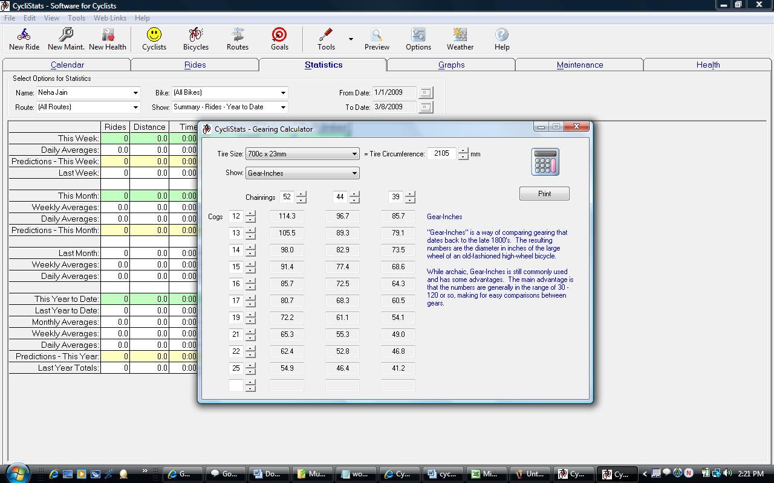Viewport: 774px width, 483px height.
Task: Open the Web Links menu
Action: pyautogui.click(x=110, y=18)
